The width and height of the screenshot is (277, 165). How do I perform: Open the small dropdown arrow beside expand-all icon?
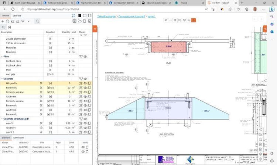28,21
